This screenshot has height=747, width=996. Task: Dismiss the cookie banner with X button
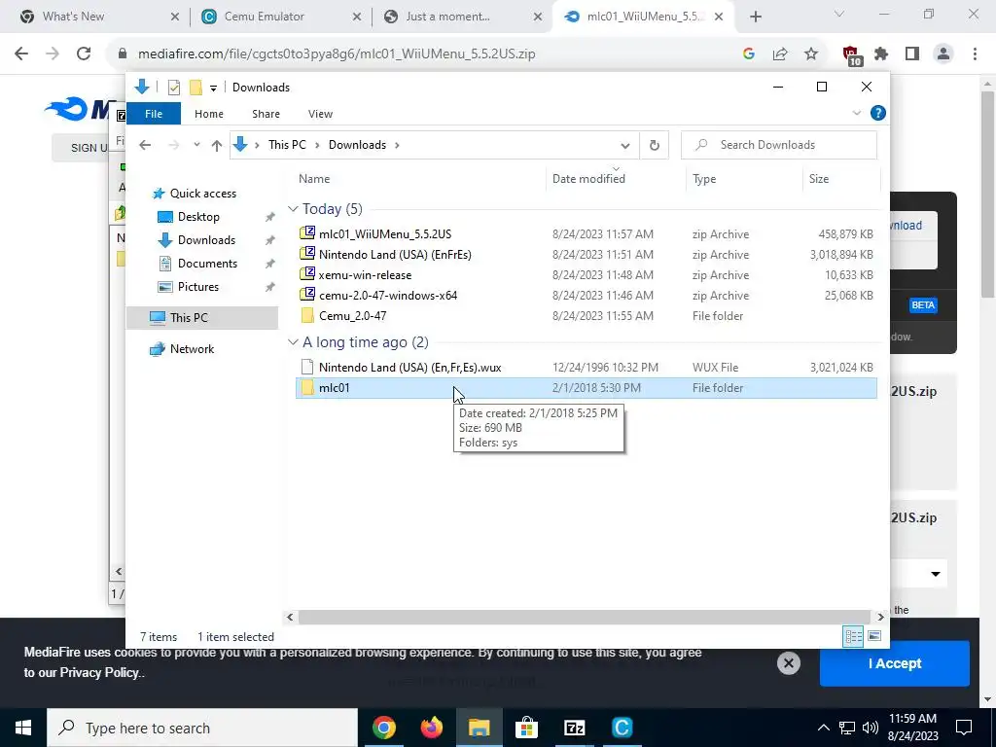pos(788,663)
